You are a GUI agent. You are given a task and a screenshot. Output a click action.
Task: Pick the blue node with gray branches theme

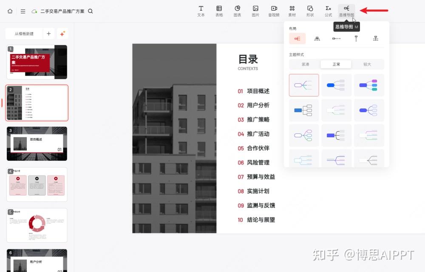coord(336,85)
